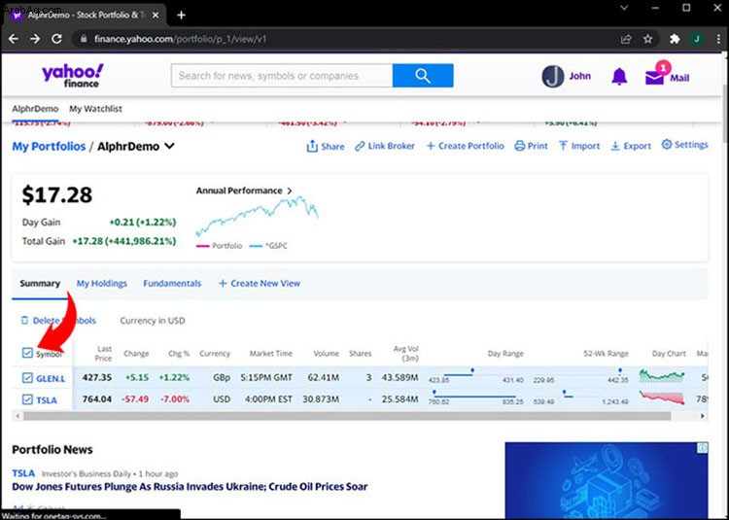729x520 pixels.
Task: Click table scroll right arrow
Action: click(703, 416)
